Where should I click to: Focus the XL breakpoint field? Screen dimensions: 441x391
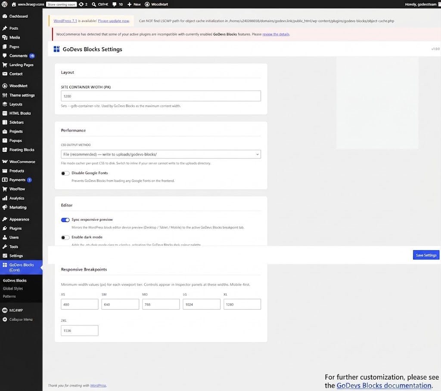(242, 304)
